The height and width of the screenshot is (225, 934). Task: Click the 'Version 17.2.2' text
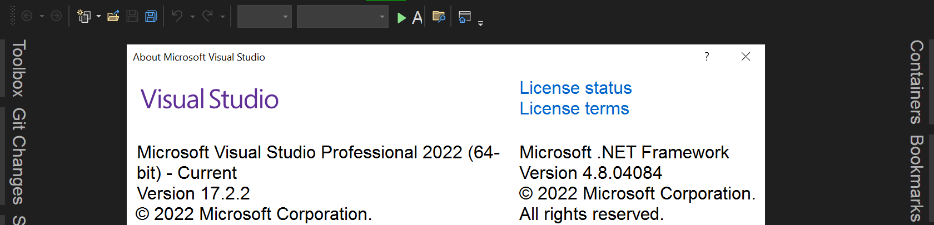(x=193, y=193)
